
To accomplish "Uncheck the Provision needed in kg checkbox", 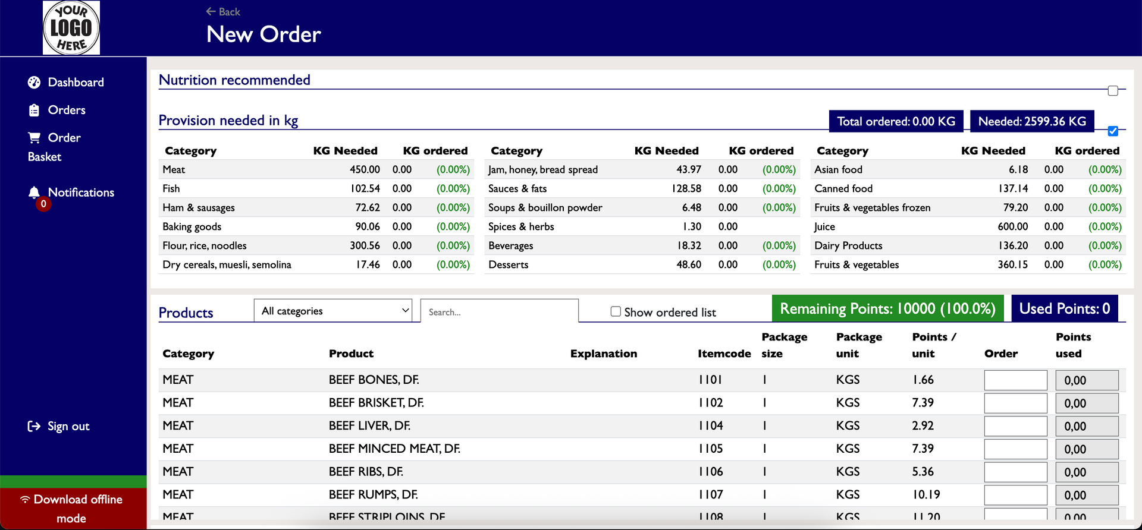I will tap(1113, 131).
